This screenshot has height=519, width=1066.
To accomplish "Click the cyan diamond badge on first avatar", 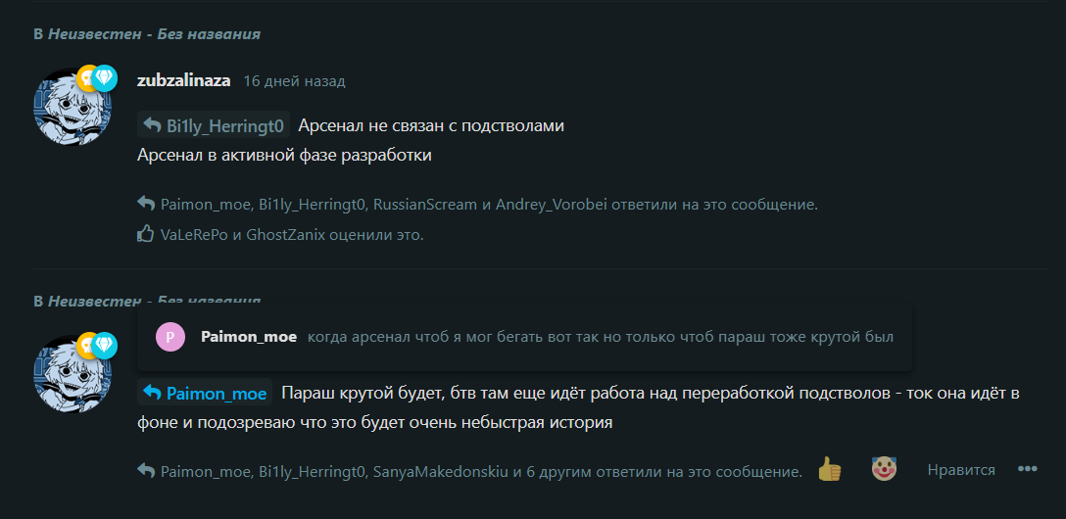I will pyautogui.click(x=105, y=78).
